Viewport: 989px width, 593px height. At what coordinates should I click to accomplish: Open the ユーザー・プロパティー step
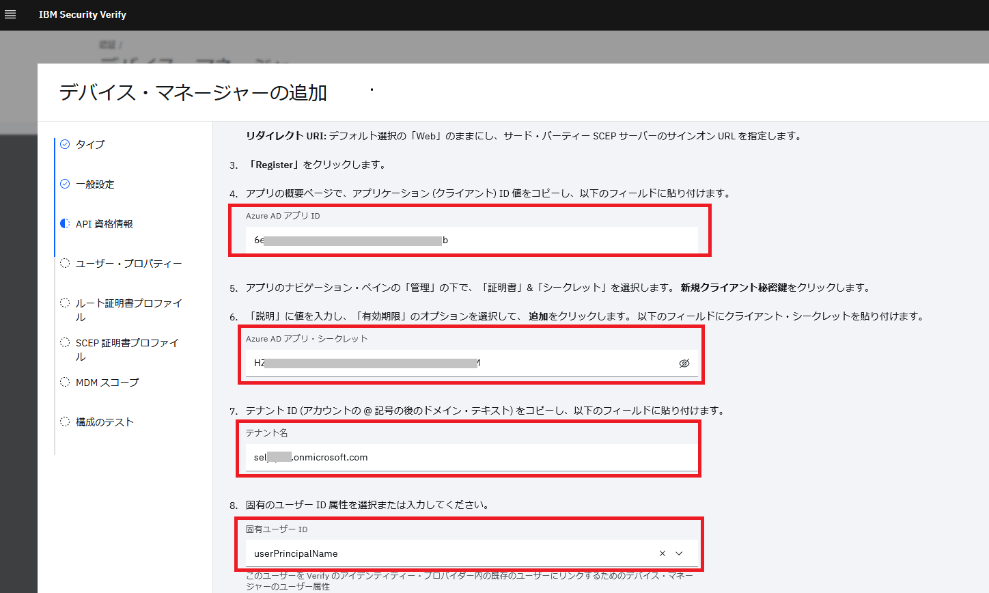click(129, 263)
